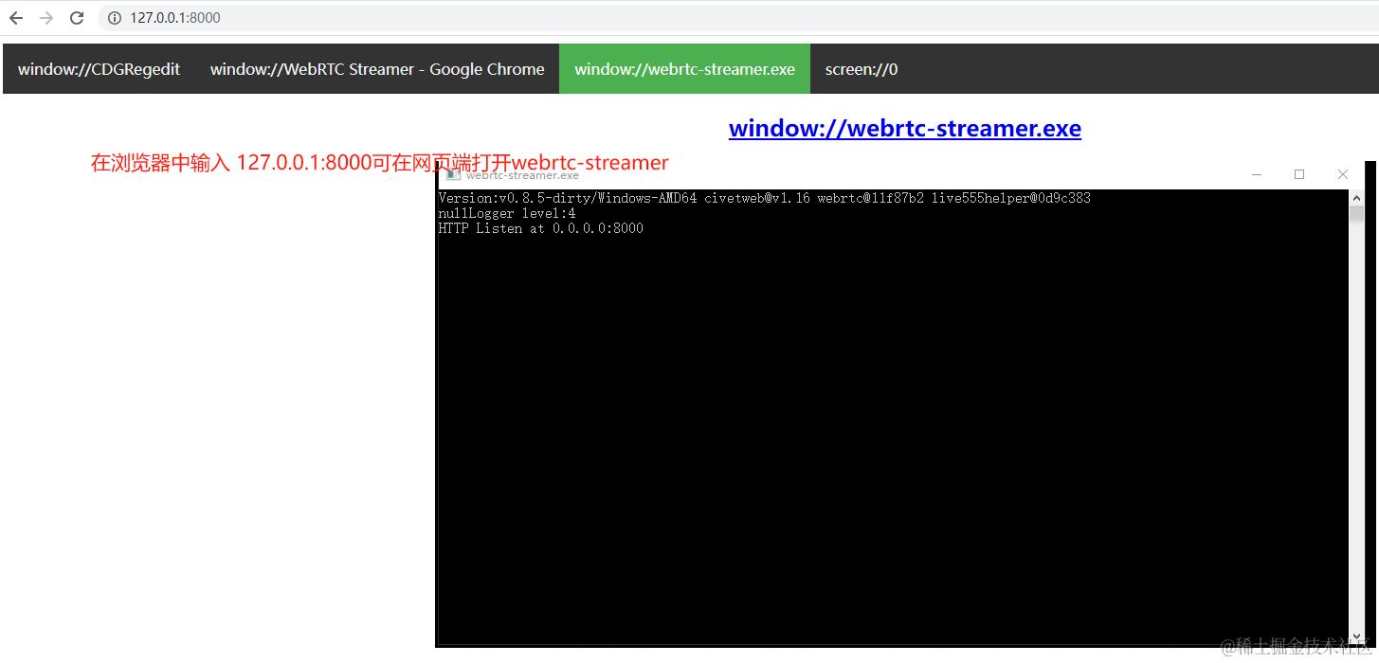Click the 'HTTP Listen at 0.0.0.0:8000' line

[541, 228]
